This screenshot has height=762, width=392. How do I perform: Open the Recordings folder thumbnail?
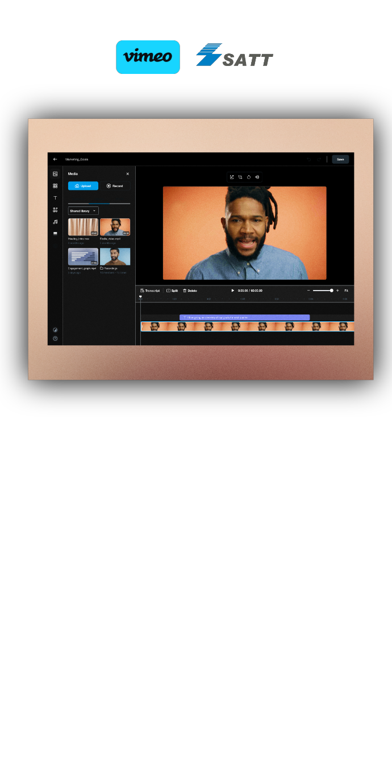click(115, 256)
